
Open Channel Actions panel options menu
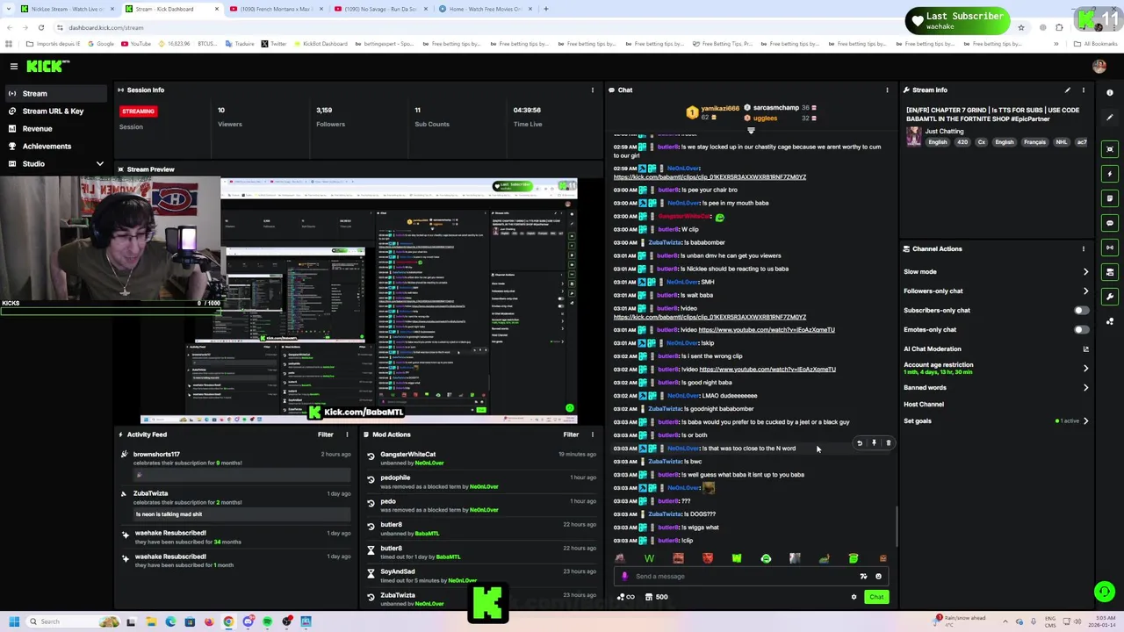(x=1083, y=248)
